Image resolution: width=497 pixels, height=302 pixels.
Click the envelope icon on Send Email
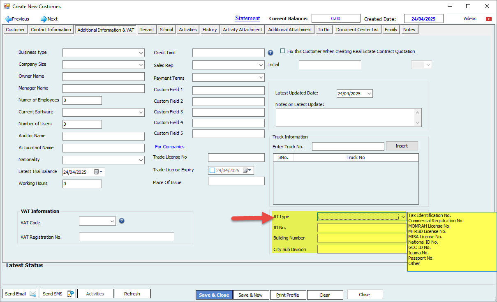pyautogui.click(x=33, y=294)
